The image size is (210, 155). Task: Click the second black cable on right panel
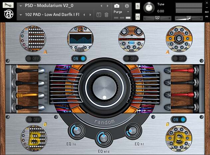coord(181,83)
